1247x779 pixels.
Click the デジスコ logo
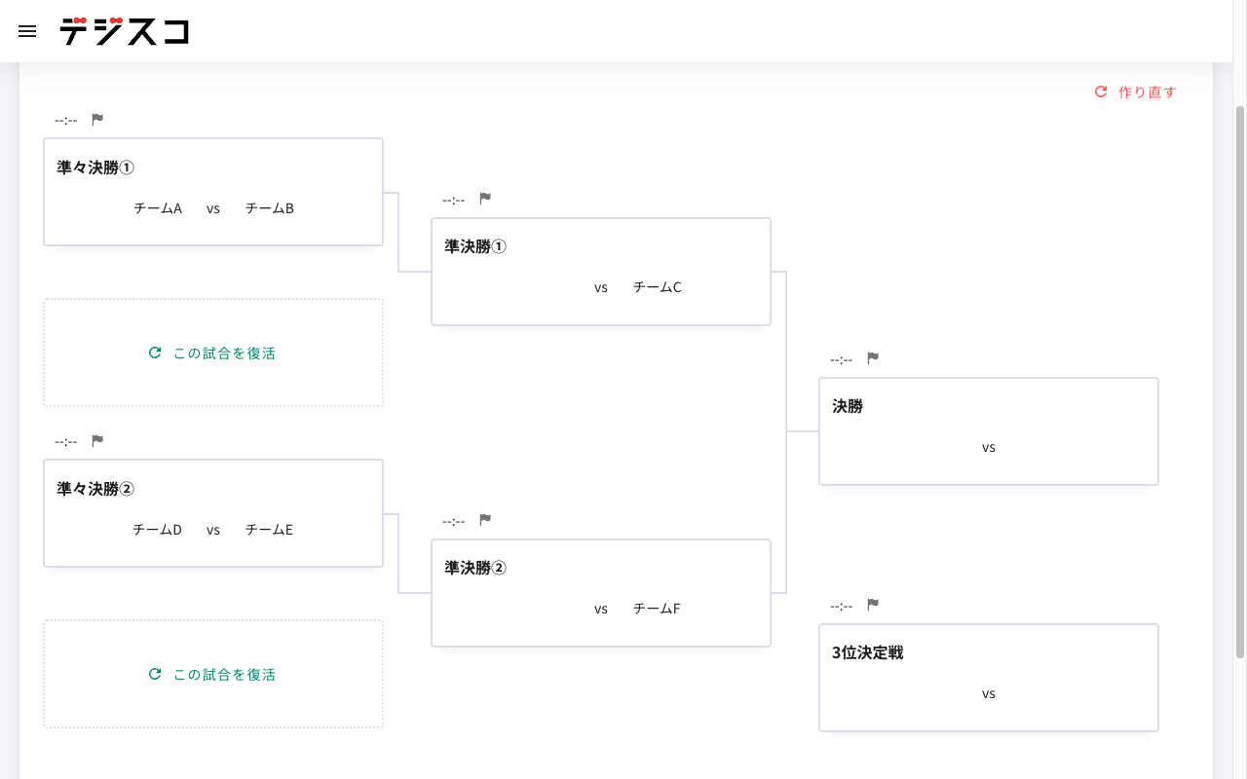[125, 31]
